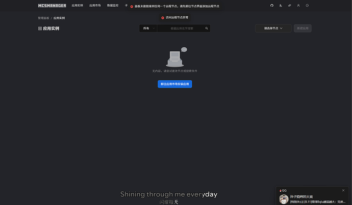Open the GitHub repository icon
Screen dimensions: 352x205
click(x=271, y=6)
